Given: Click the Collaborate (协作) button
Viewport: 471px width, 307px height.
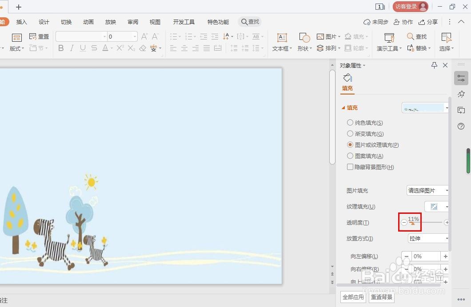Looking at the screenshot, I should tap(403, 22).
